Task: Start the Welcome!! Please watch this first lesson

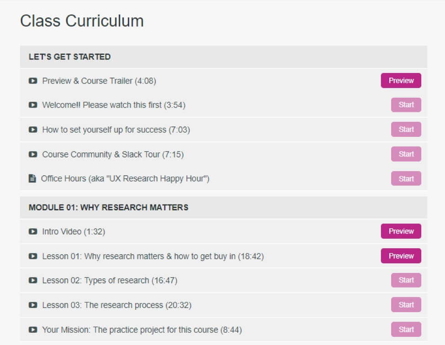Action: pos(406,105)
